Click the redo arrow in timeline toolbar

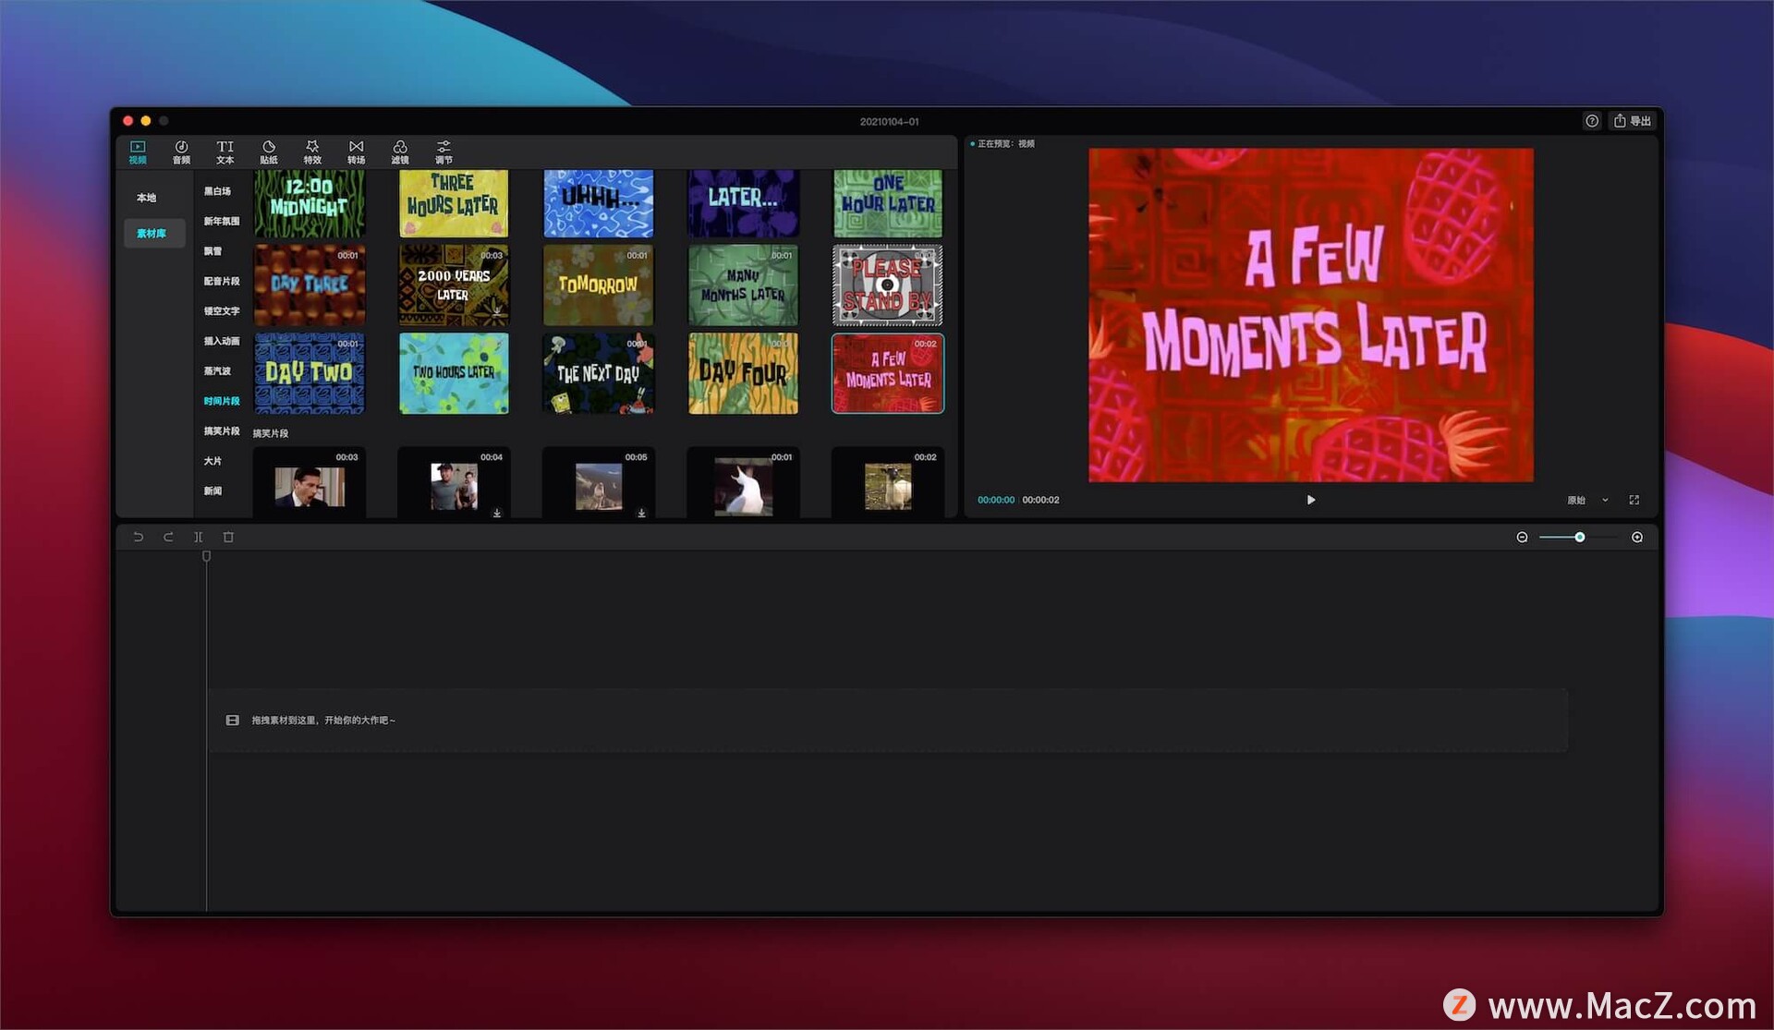point(168,537)
